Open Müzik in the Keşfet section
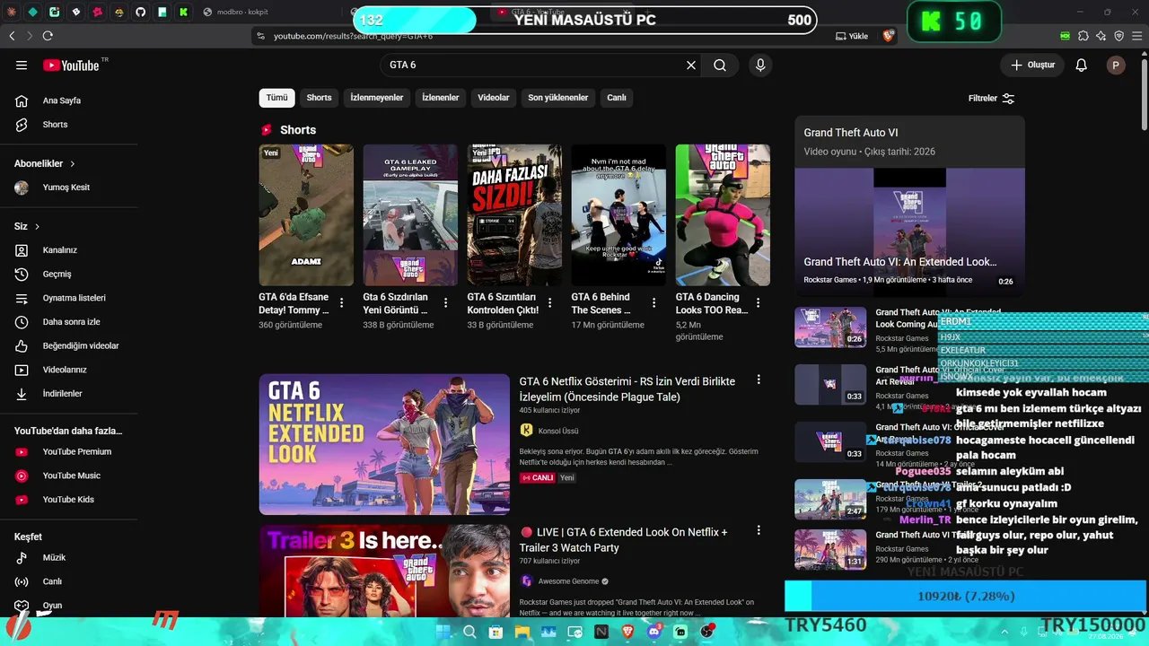 tap(68, 557)
